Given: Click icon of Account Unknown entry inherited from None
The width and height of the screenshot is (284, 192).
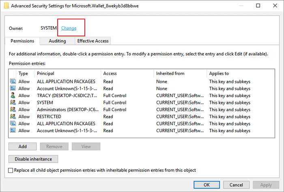Looking at the screenshot, I should click(13, 89).
